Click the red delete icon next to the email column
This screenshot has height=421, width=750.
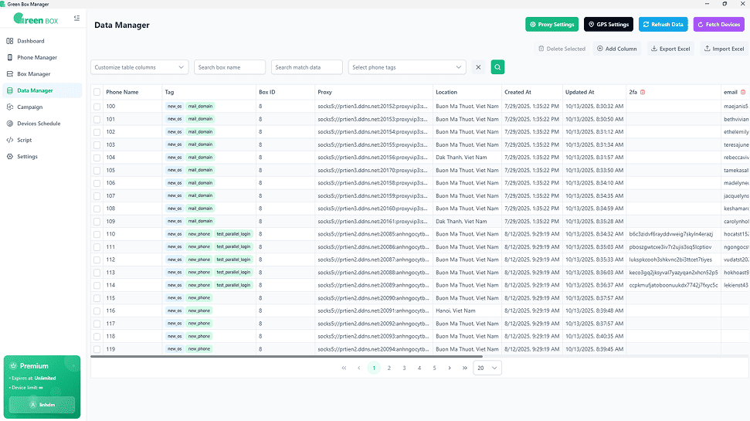pyautogui.click(x=743, y=92)
